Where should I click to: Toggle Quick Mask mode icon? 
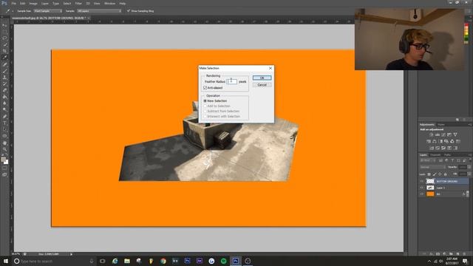click(4, 168)
